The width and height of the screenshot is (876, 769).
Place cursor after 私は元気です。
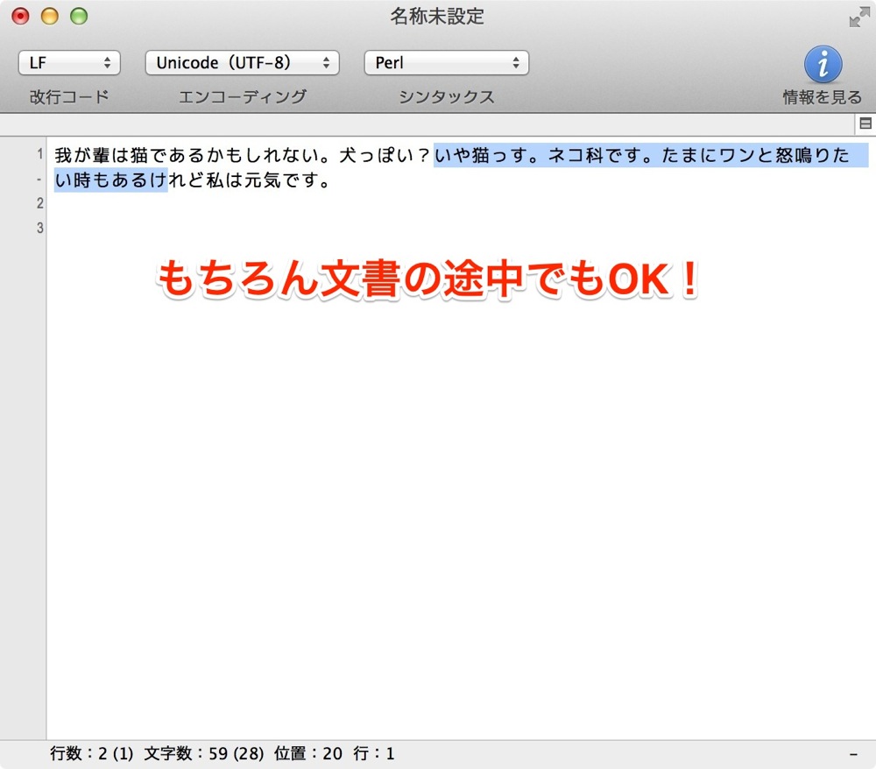click(x=332, y=180)
